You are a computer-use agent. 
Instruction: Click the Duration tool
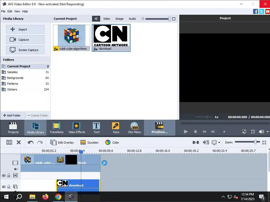point(89,142)
